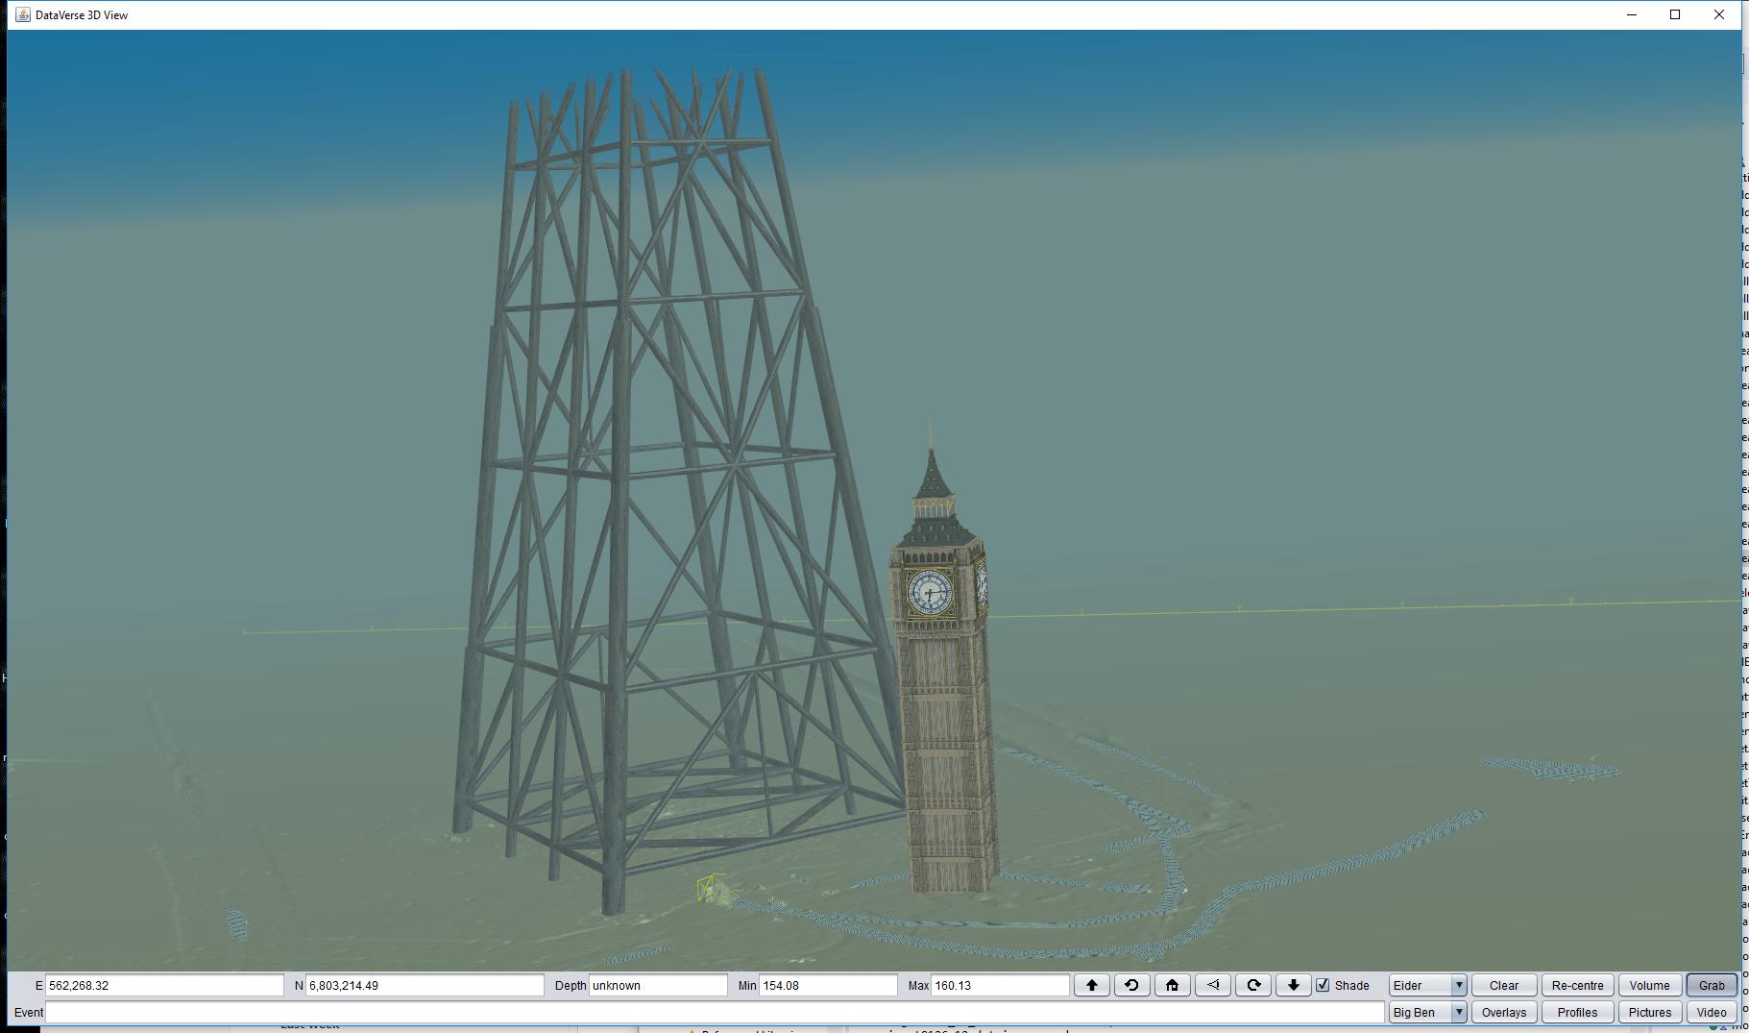Screen dimensions: 1749x1033
Task: Click the Event text field
Action: pos(715,1012)
